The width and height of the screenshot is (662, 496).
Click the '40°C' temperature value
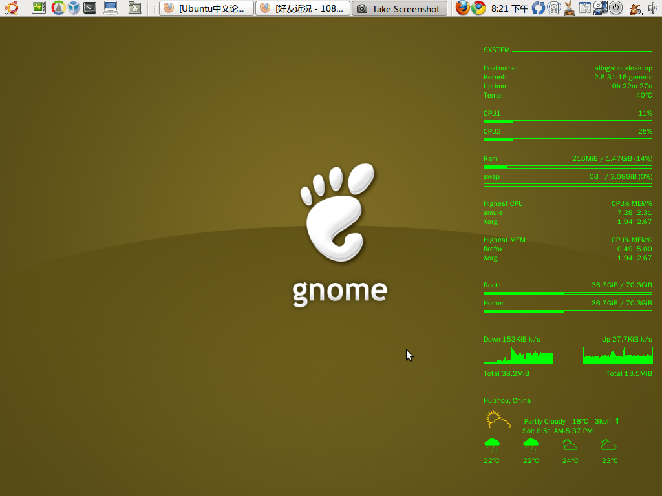point(645,96)
